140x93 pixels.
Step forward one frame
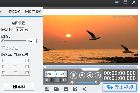[x=98, y=75]
